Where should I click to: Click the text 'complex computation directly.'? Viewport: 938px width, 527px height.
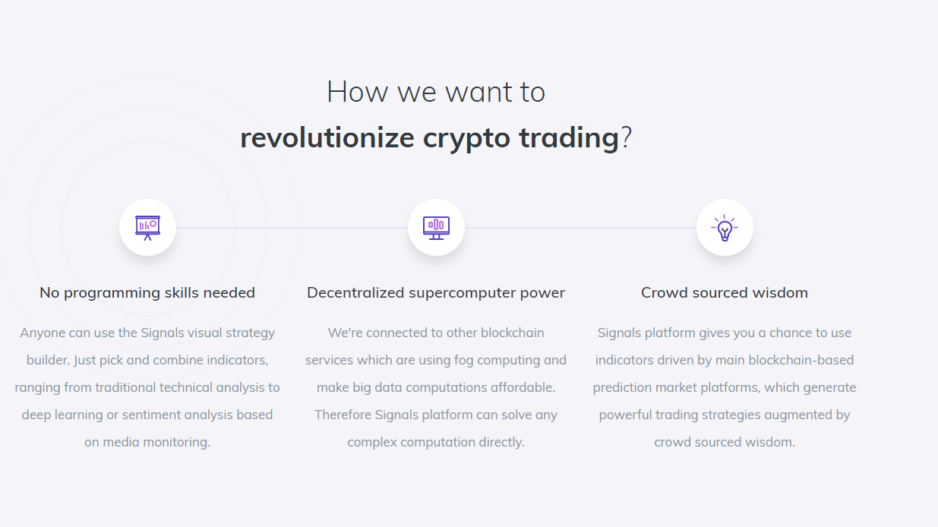pyautogui.click(x=436, y=442)
